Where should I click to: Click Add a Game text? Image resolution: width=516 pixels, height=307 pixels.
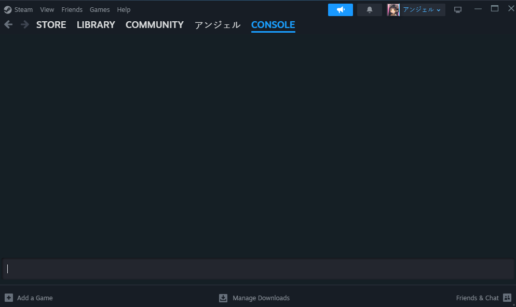click(35, 298)
